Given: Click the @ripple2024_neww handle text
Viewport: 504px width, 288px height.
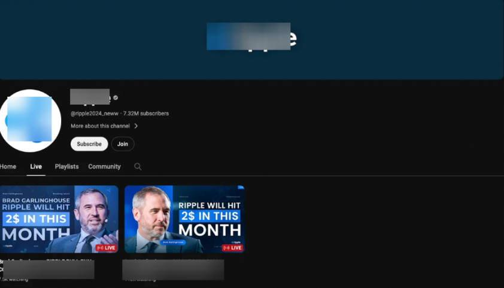Looking at the screenshot, I should pos(95,114).
